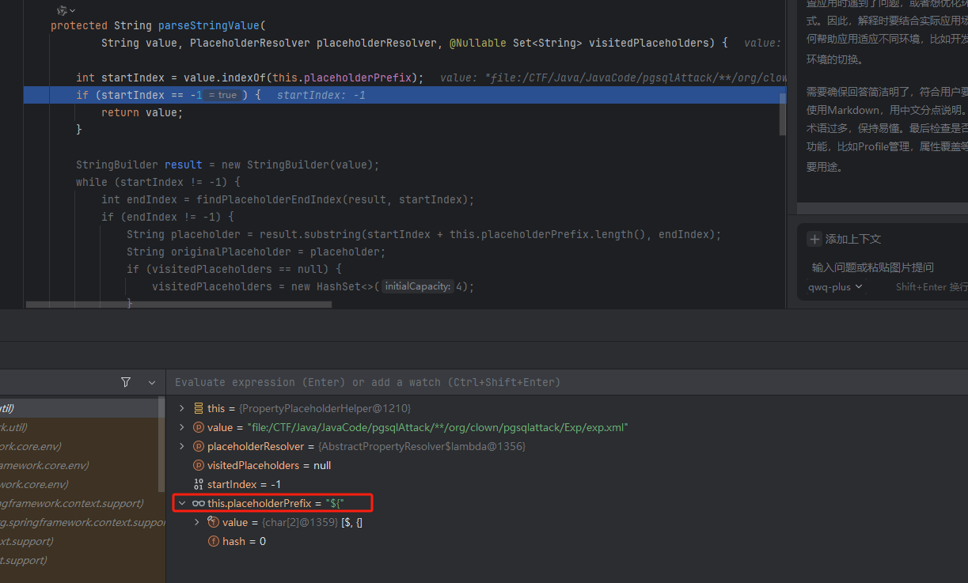Image resolution: width=968 pixels, height=583 pixels.
Task: Select the 'startIndex = -1' variable row
Action: (x=567, y=484)
